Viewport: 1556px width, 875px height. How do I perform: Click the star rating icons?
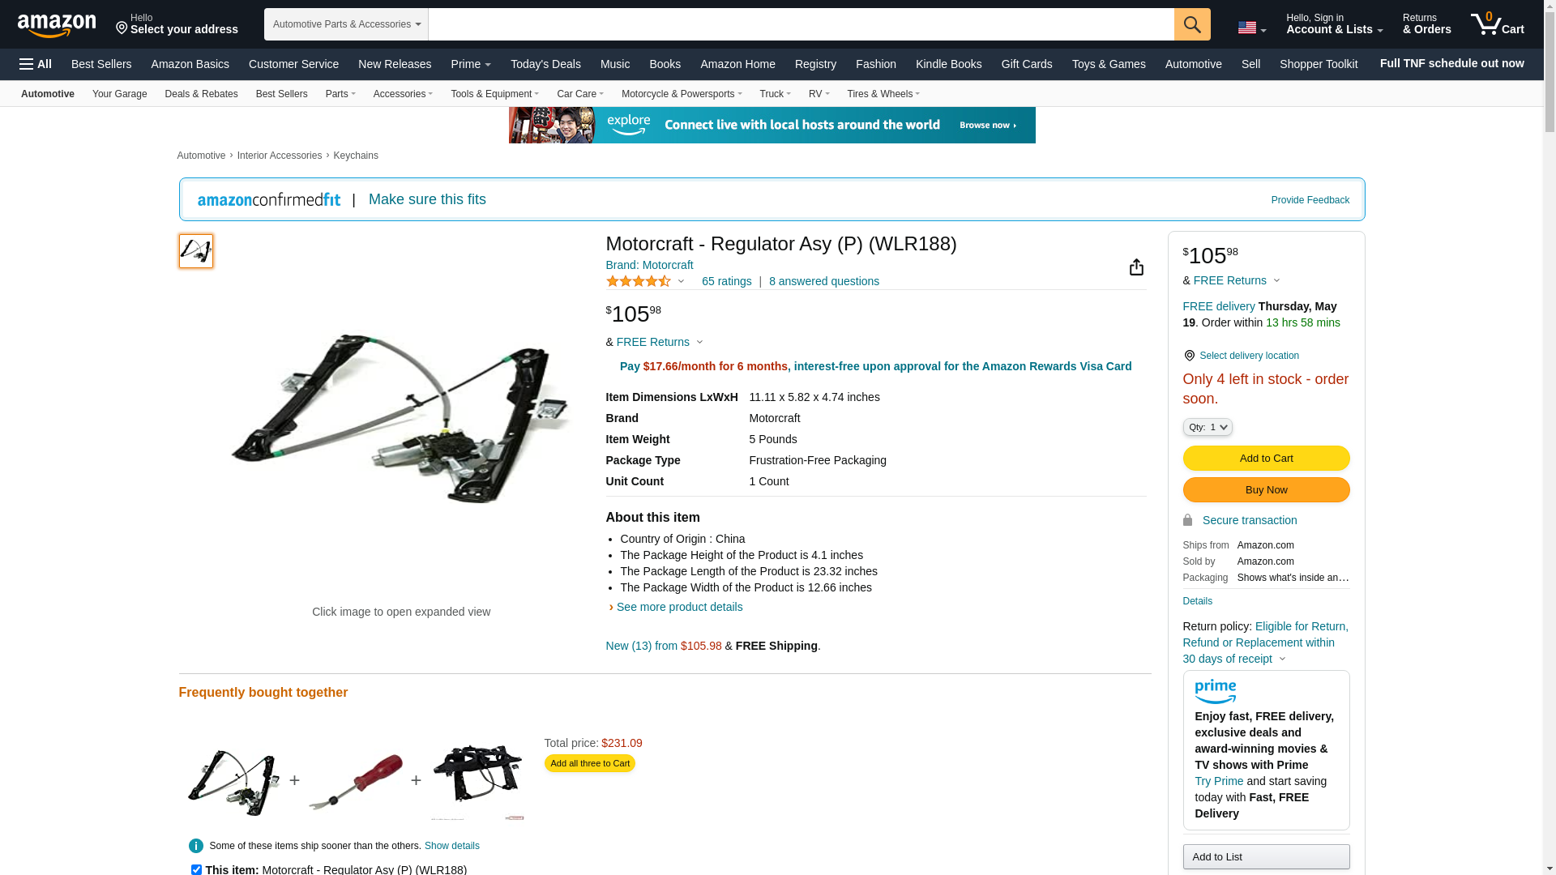pos(639,281)
